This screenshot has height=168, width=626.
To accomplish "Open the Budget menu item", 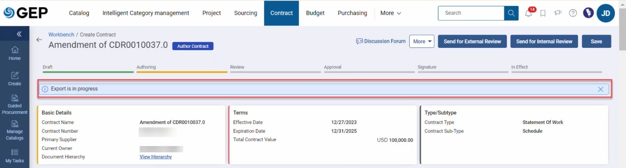I will [315, 13].
